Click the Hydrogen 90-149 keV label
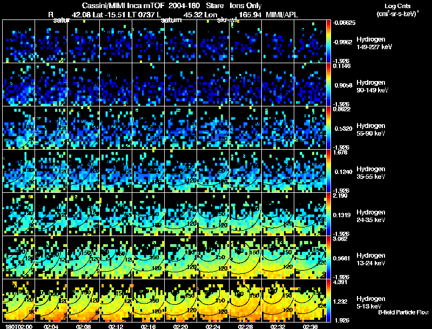The image size is (432, 329). [x=370, y=86]
